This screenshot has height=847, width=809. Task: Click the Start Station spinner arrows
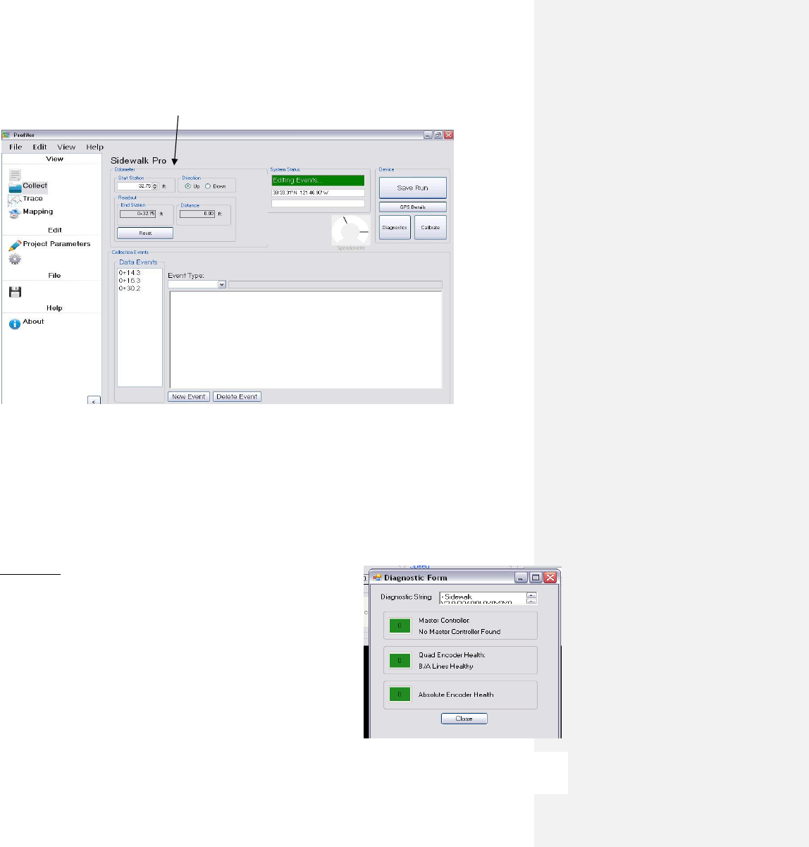155,186
